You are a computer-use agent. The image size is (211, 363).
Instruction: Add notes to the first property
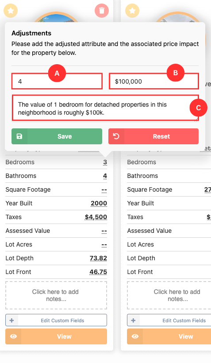coord(56,295)
